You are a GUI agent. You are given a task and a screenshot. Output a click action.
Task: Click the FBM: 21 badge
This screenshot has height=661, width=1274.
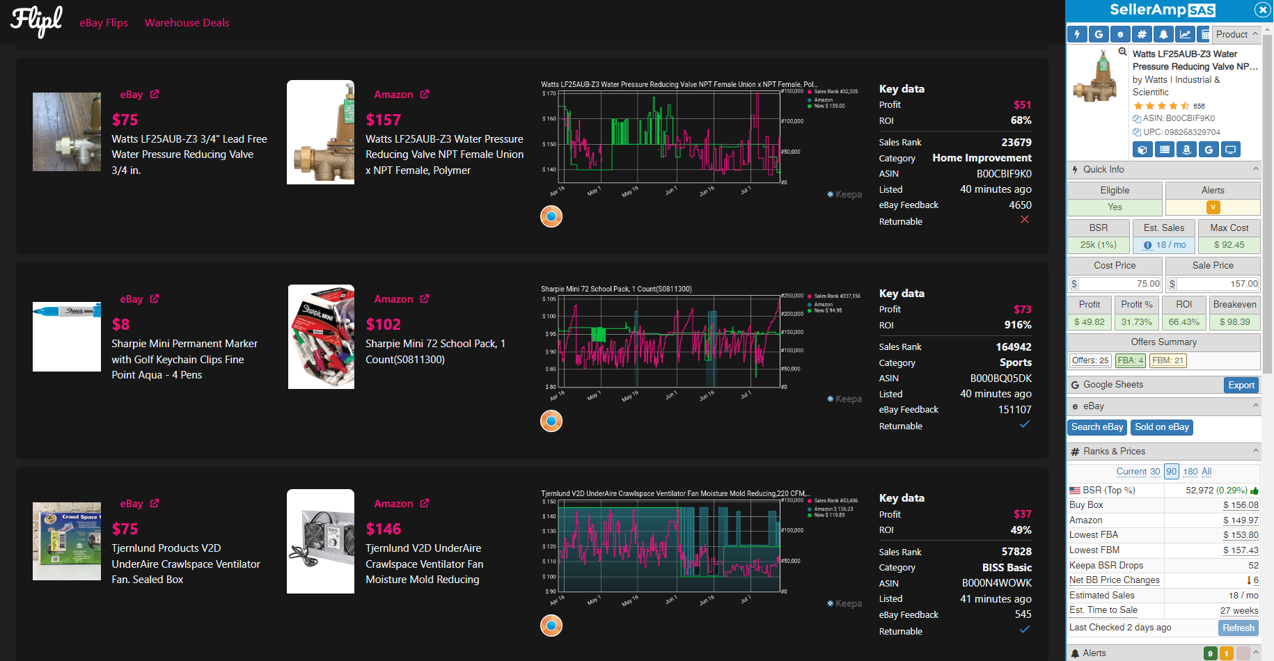click(x=1167, y=360)
